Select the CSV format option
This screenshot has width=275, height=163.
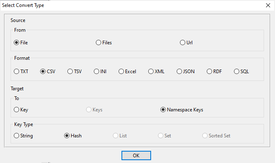pos(43,72)
